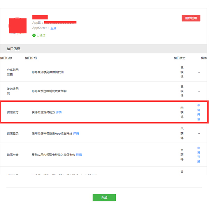Image resolution: width=209 pixels, height=203 pixels.
Task: Click the red 删除应用 button
Action: [191, 18]
